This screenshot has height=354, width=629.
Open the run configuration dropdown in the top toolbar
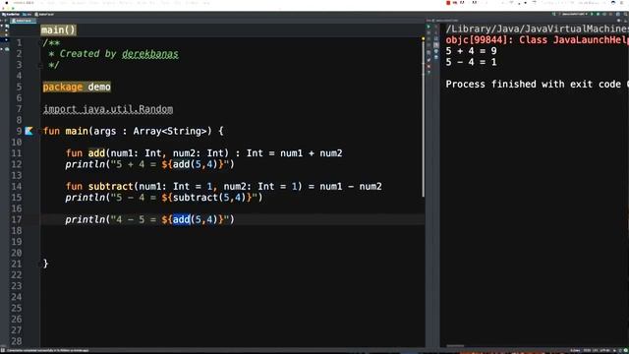pos(574,14)
